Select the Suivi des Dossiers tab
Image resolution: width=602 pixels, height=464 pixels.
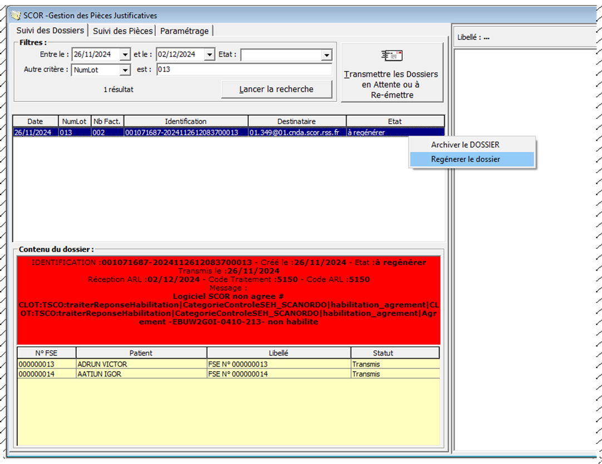[x=50, y=31]
